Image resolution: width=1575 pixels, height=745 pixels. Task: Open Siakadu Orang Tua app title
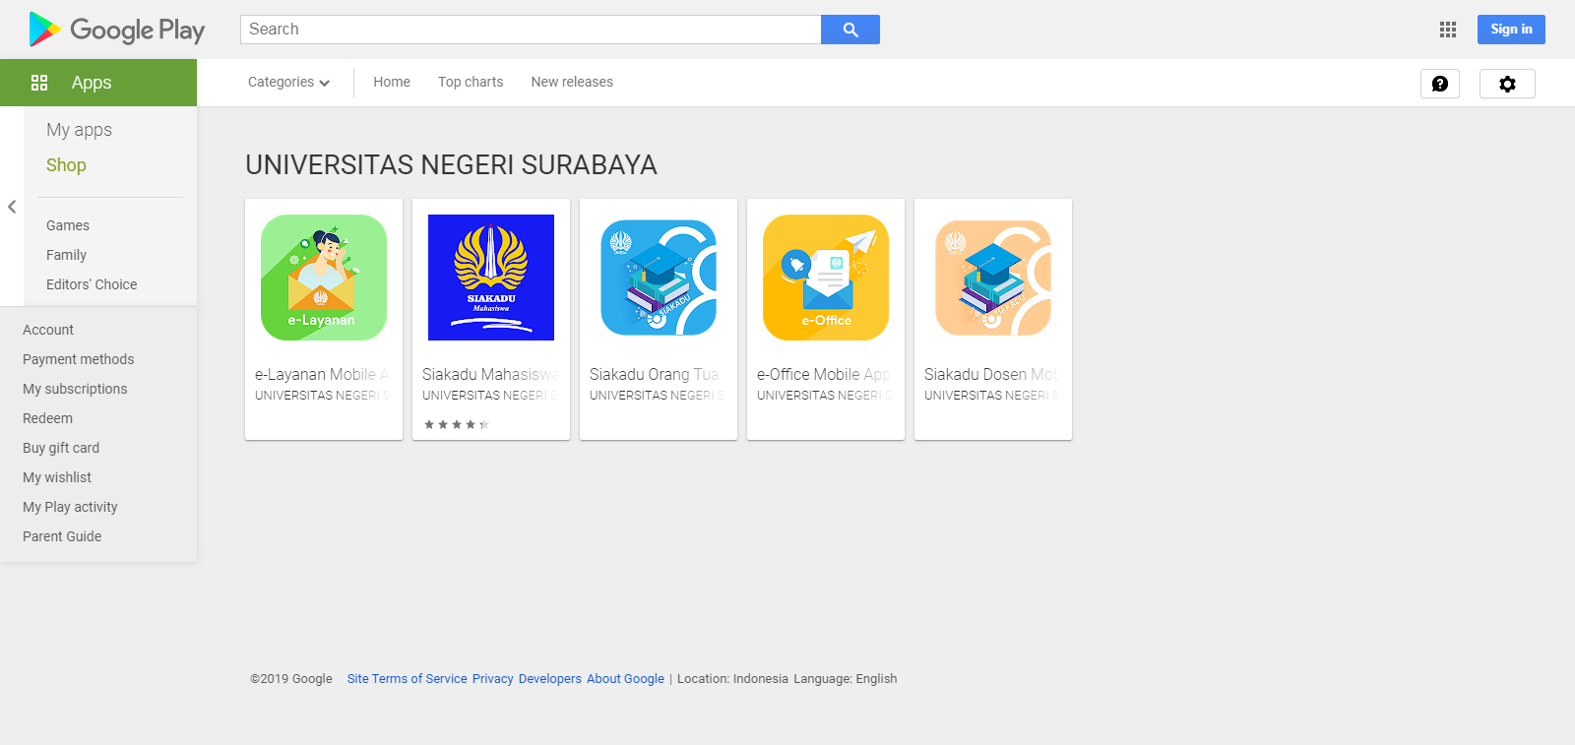point(655,374)
